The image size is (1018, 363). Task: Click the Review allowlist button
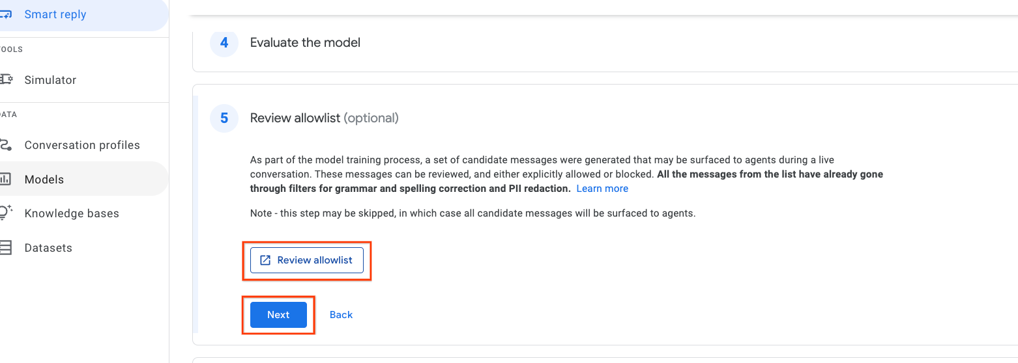click(x=307, y=260)
